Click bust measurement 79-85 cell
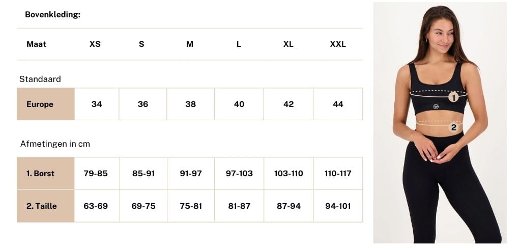Screen dimensions: 521x246 96,174
